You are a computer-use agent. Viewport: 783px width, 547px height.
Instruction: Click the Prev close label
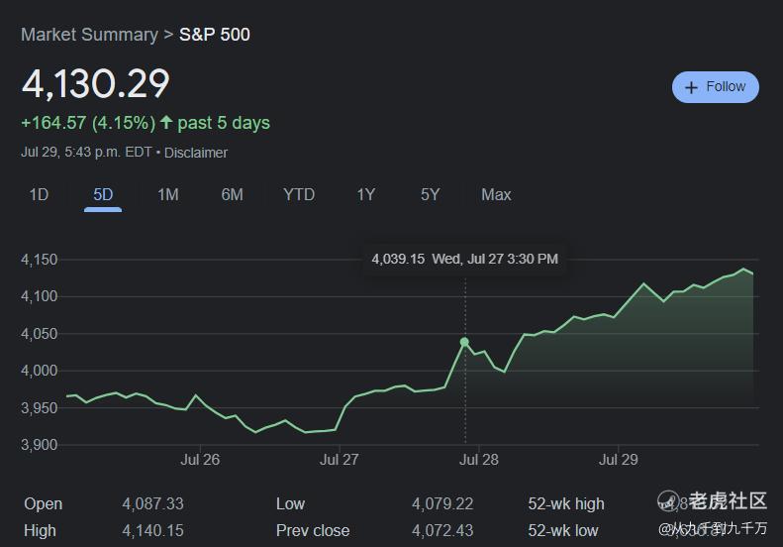(313, 530)
